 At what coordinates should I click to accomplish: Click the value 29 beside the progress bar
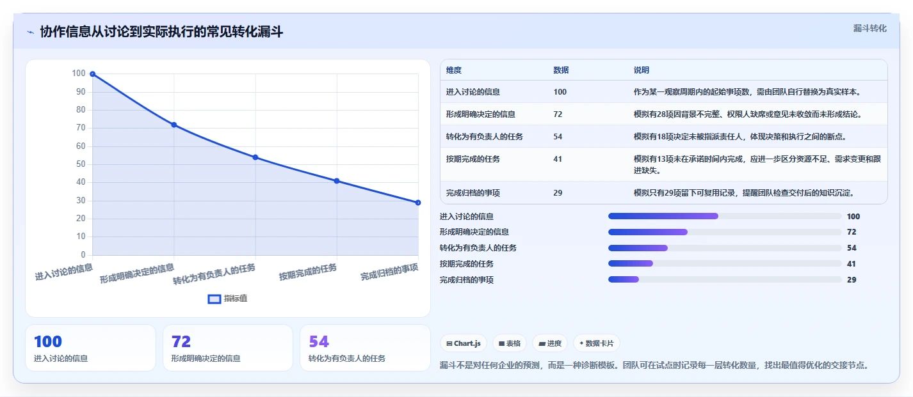[x=852, y=280]
